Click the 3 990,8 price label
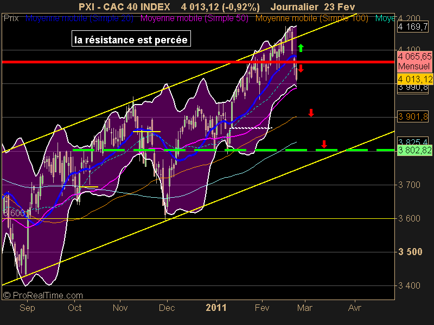434x325 pixels. point(413,88)
